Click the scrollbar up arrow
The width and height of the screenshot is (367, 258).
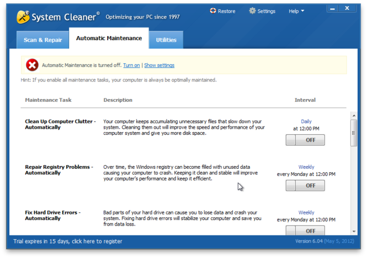[354, 116]
